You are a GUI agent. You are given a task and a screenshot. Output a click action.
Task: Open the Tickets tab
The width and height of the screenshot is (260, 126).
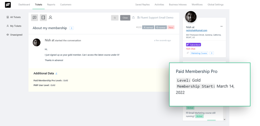click(x=39, y=5)
